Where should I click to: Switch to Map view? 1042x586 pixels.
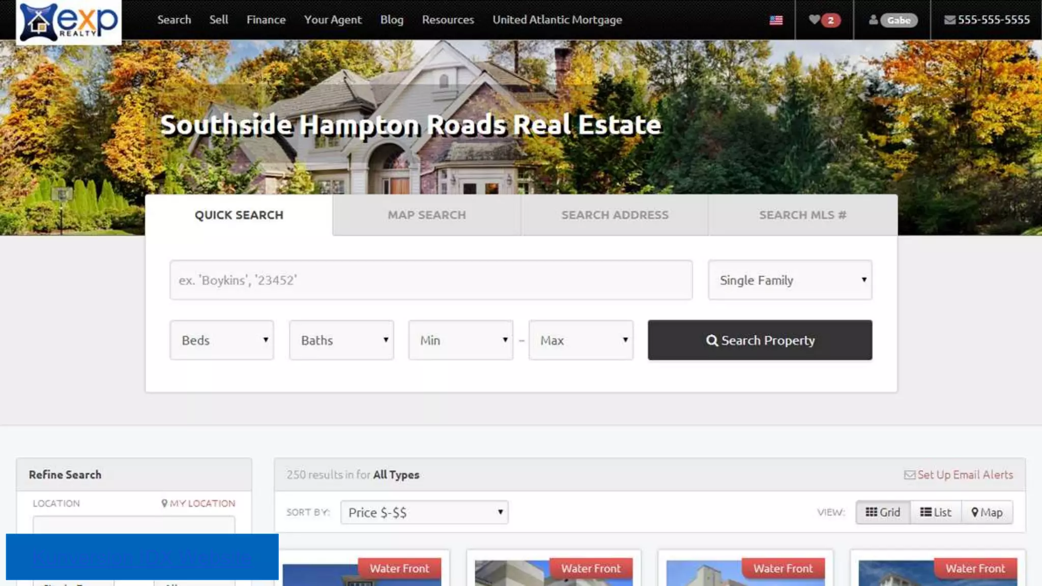click(x=987, y=512)
